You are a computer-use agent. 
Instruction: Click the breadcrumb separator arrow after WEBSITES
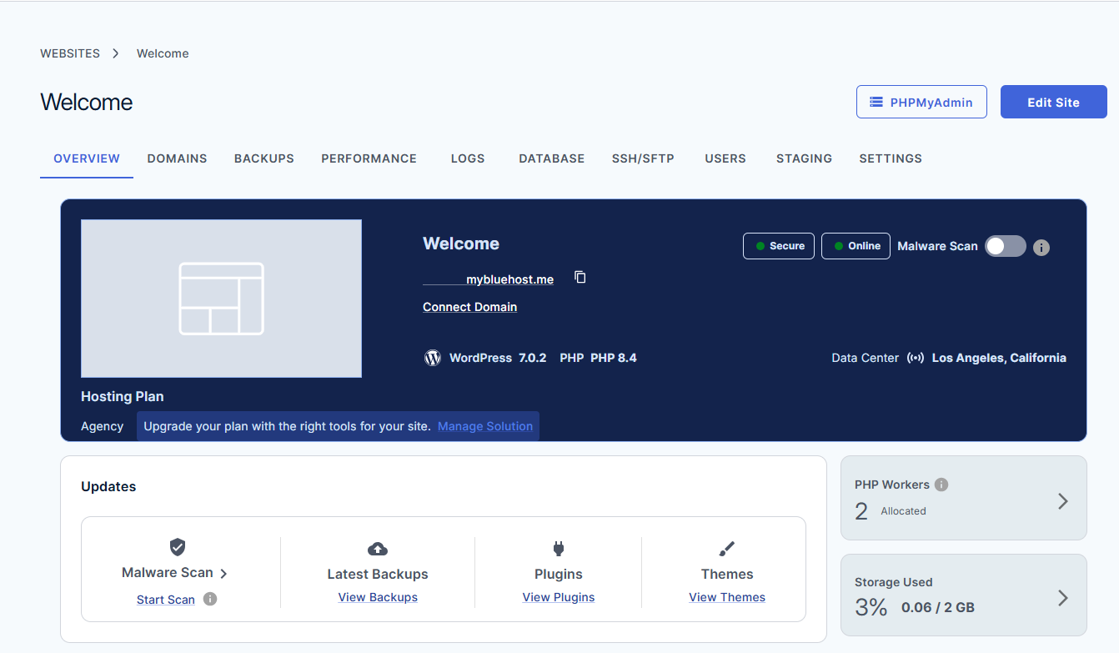click(x=116, y=53)
